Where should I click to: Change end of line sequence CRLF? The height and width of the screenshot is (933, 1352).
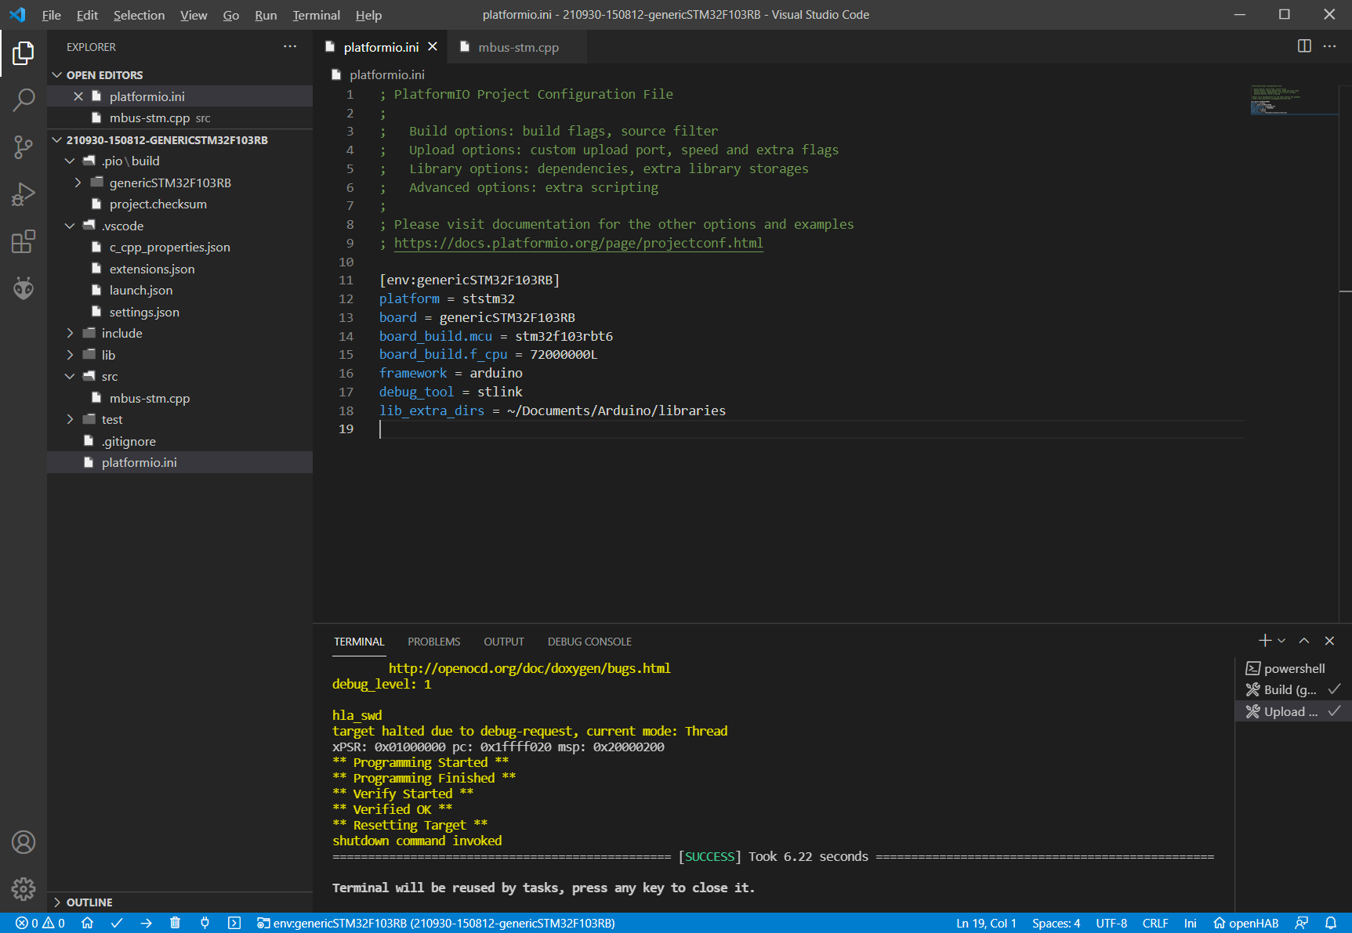(x=1155, y=923)
